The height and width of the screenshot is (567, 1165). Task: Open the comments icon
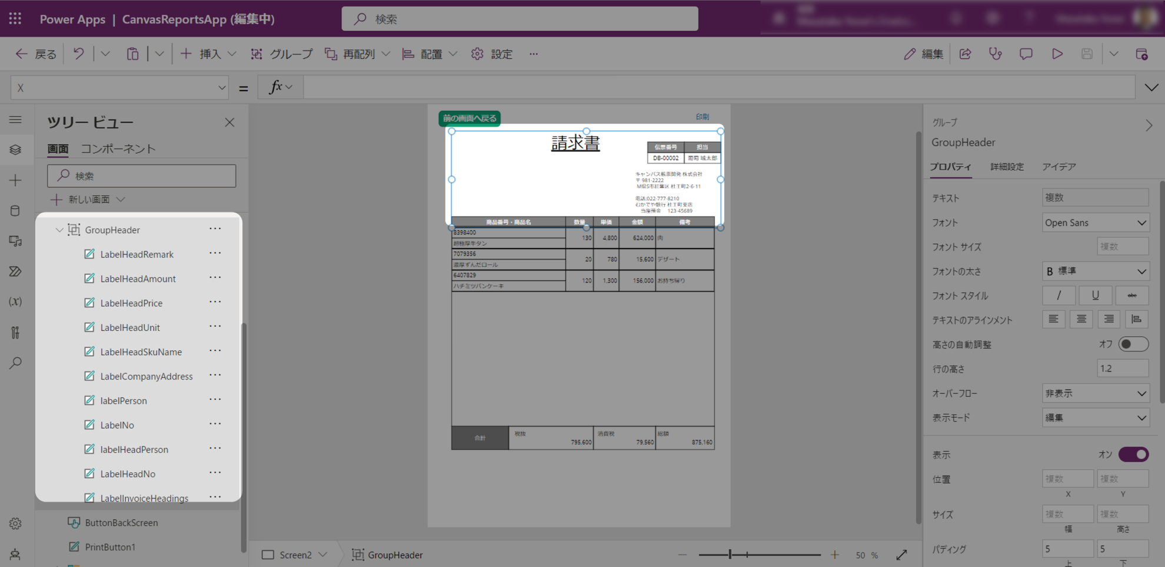[x=1026, y=54]
